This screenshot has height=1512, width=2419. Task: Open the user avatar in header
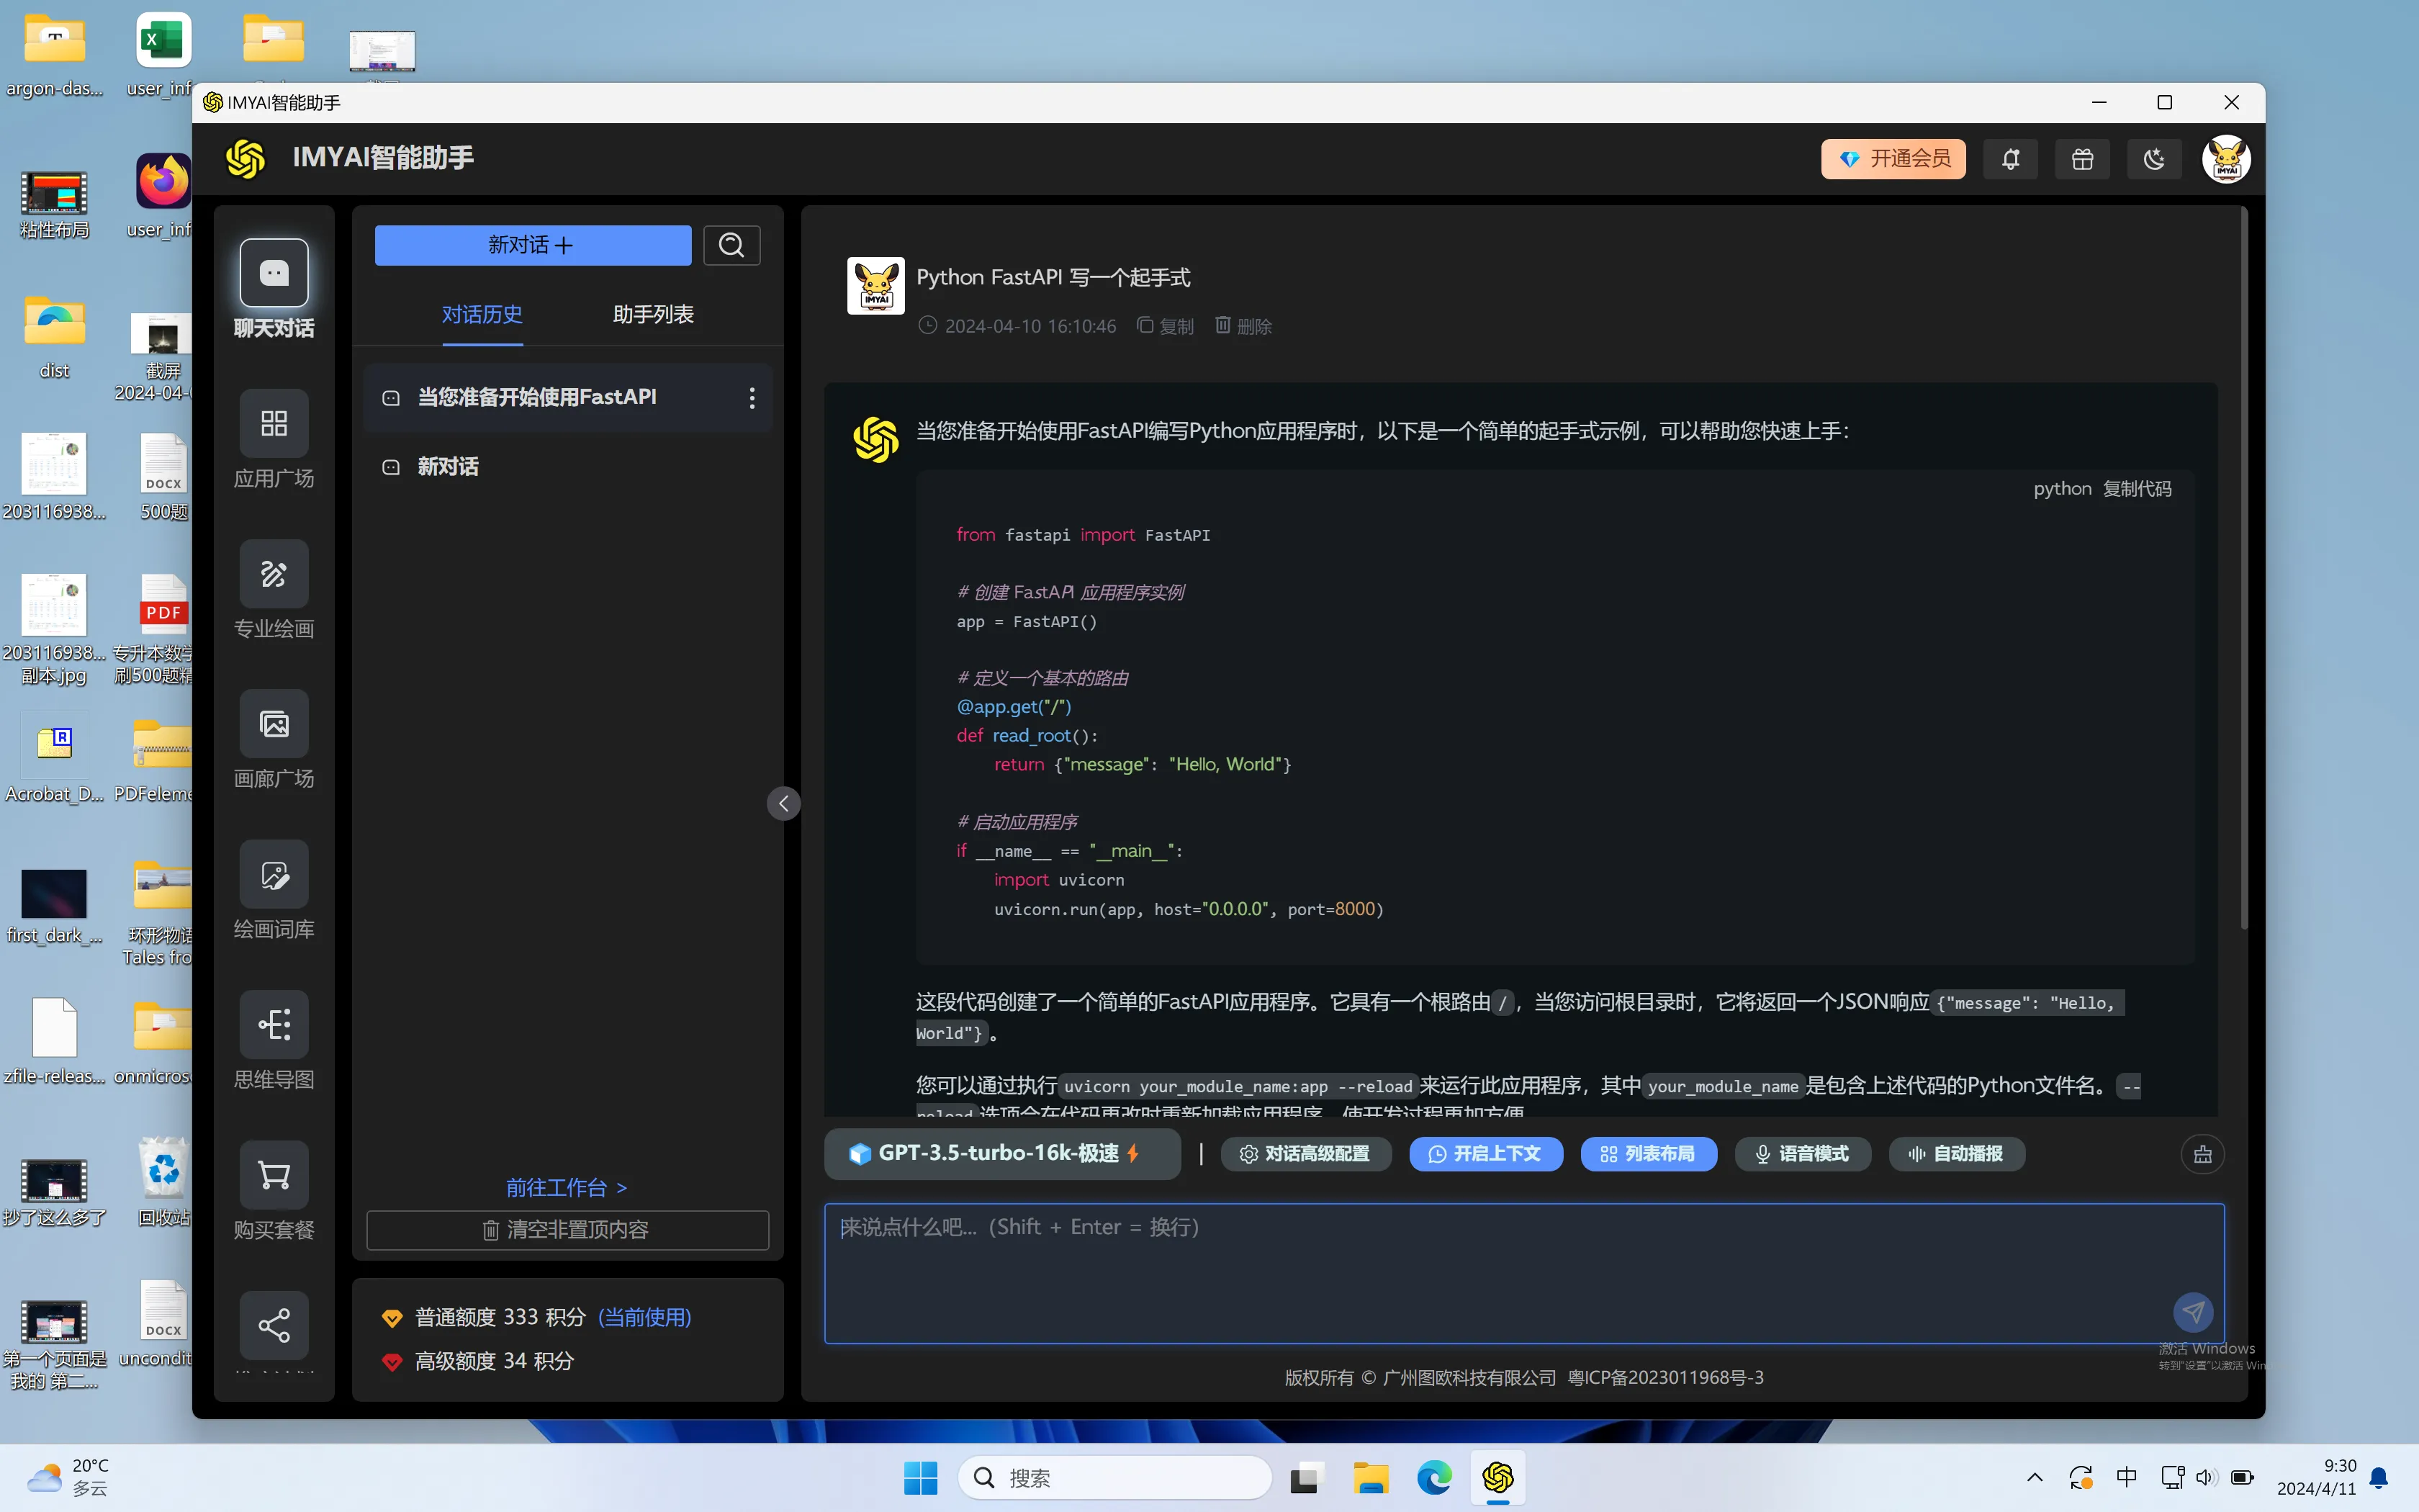point(2226,159)
